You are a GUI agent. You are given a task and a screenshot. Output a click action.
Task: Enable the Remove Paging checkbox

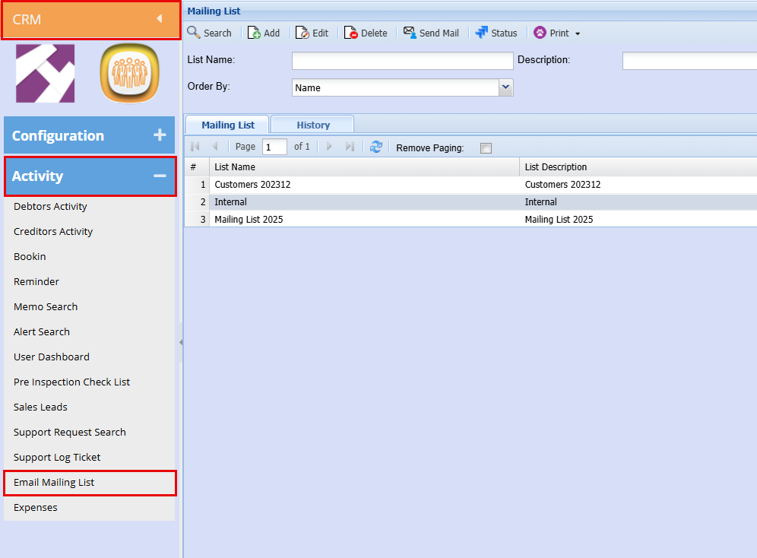(x=486, y=148)
